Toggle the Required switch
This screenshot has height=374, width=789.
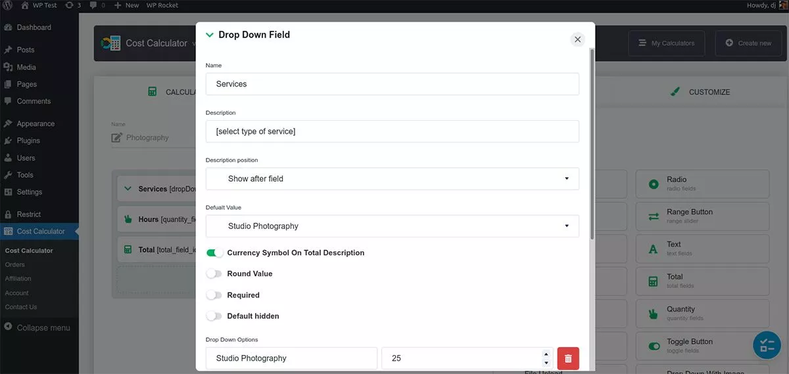[x=214, y=295]
